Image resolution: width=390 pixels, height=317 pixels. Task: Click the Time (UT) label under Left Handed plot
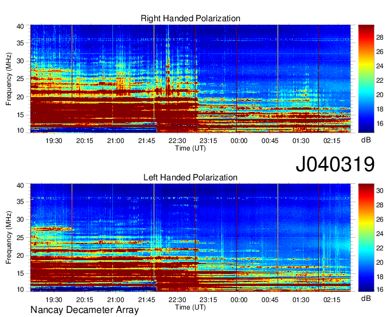pos(190,307)
